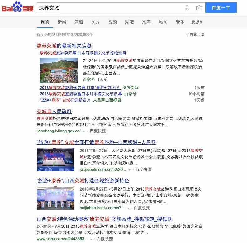Select the 网页 tab
The image size is (247, 243).
click(45, 22)
